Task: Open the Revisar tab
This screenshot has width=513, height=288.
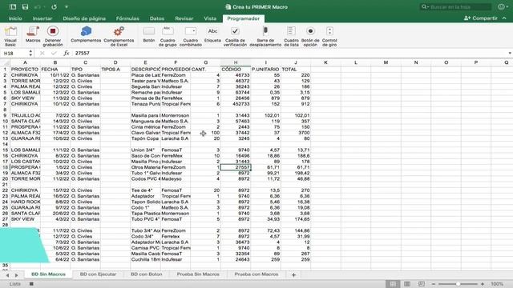Action: (184, 18)
